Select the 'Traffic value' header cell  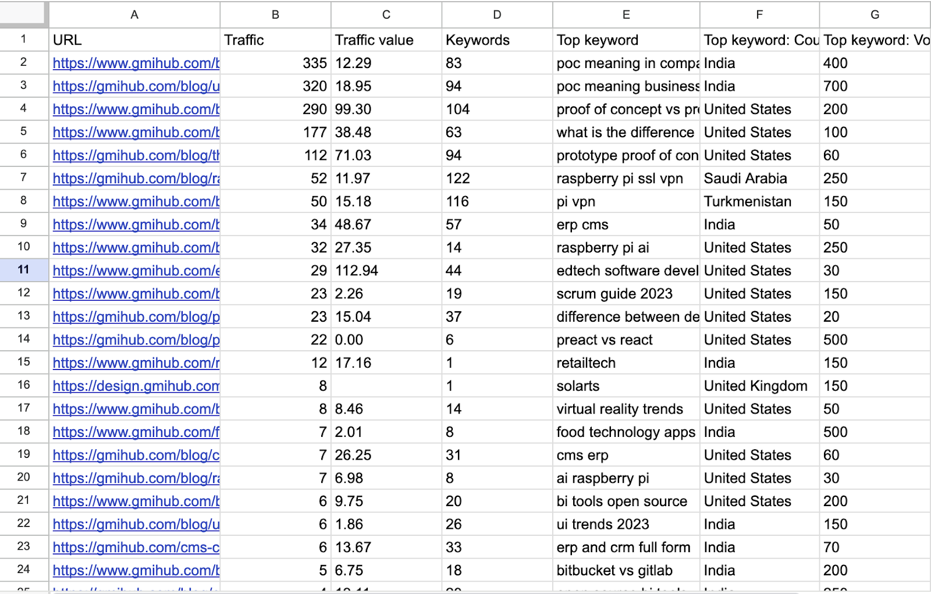(x=386, y=40)
